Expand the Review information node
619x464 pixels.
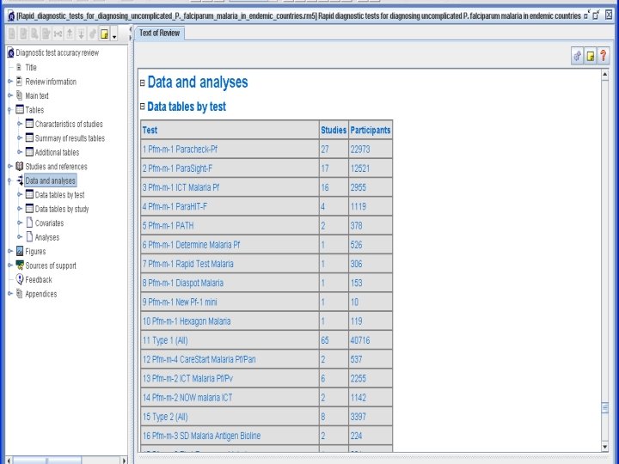pyautogui.click(x=9, y=82)
